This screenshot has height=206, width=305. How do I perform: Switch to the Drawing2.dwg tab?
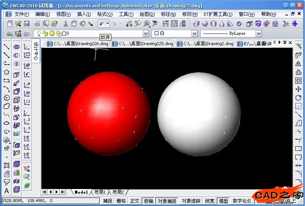(x=205, y=44)
